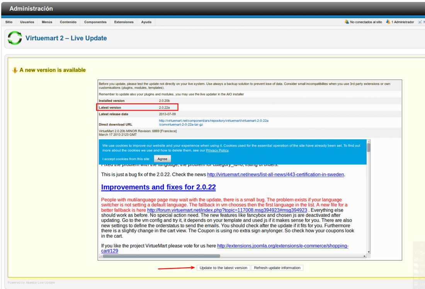425x289 pixels.
Task: Open the Sitio menu
Action: [x=8, y=22]
